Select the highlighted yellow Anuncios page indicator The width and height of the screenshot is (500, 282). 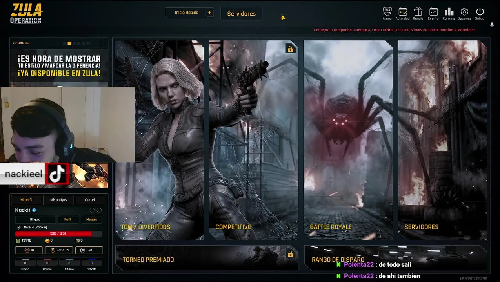click(x=69, y=43)
